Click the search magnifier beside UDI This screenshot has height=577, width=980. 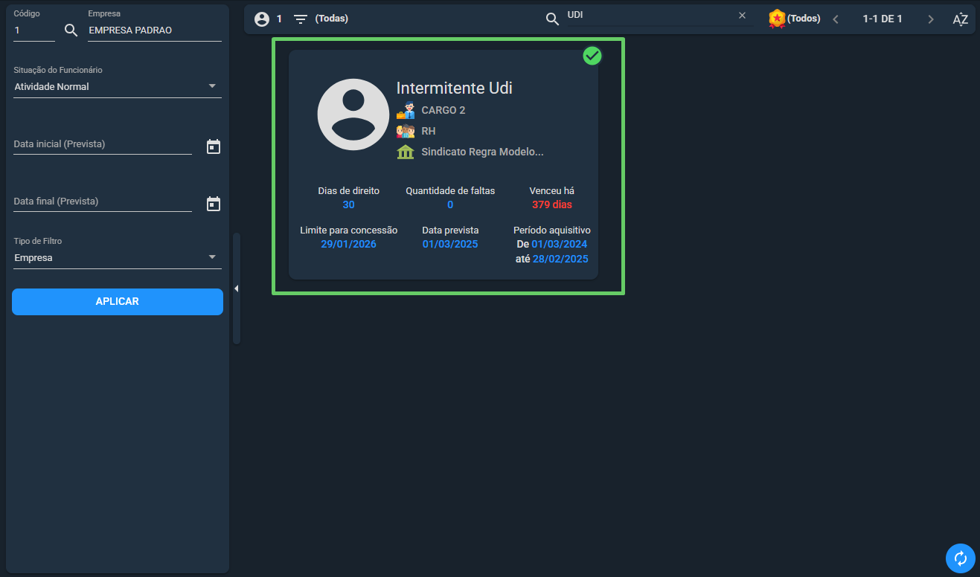[x=552, y=19]
